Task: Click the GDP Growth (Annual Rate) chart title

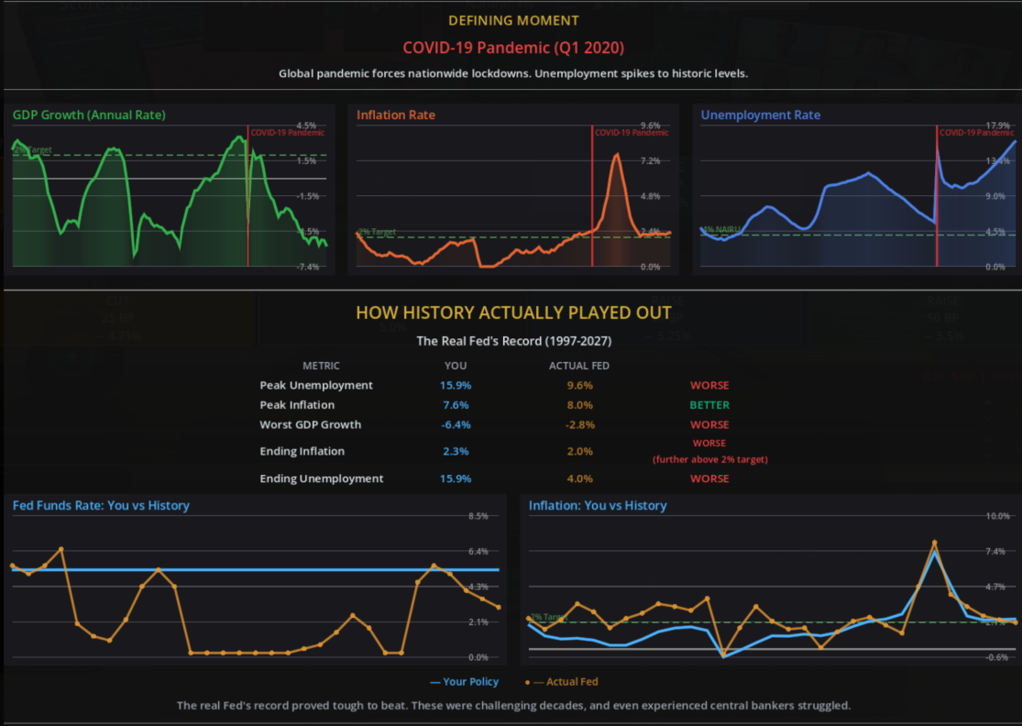Action: point(88,115)
